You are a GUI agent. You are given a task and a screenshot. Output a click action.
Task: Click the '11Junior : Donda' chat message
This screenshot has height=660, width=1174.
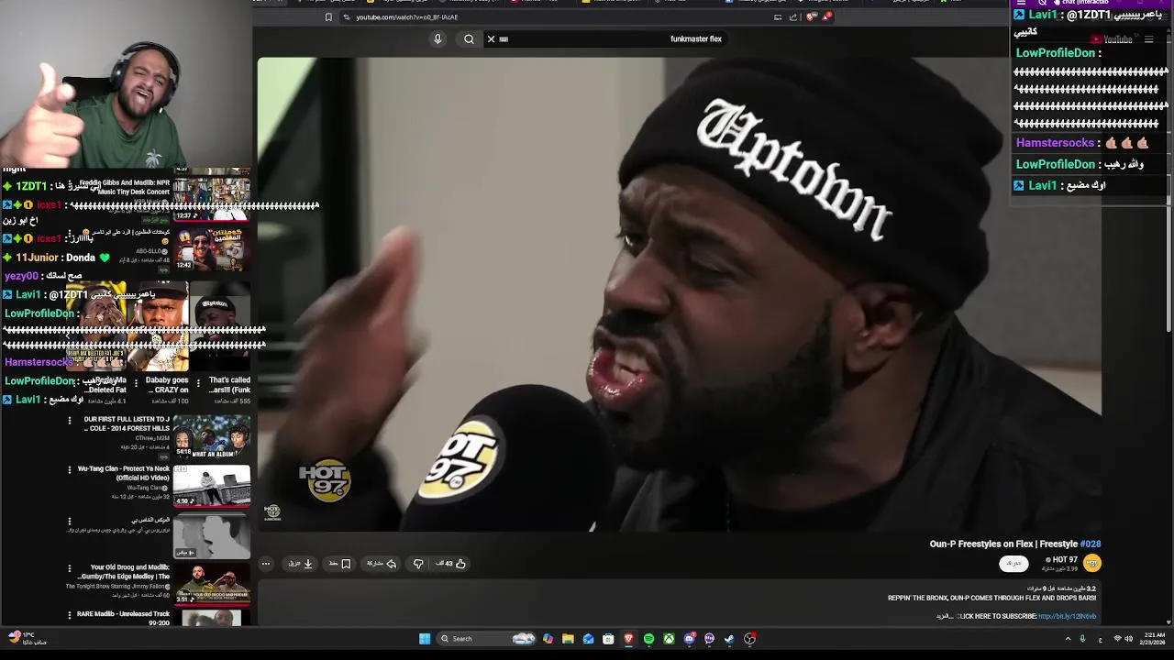[56, 258]
